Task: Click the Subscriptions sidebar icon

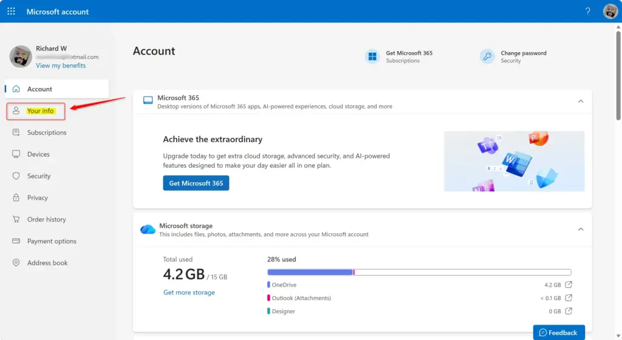Action: coord(16,132)
